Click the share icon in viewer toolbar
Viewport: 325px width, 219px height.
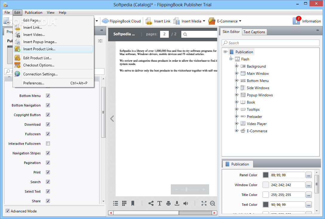[151, 203]
